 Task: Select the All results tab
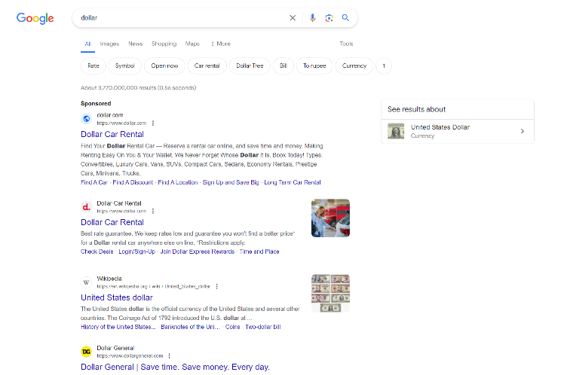[87, 44]
